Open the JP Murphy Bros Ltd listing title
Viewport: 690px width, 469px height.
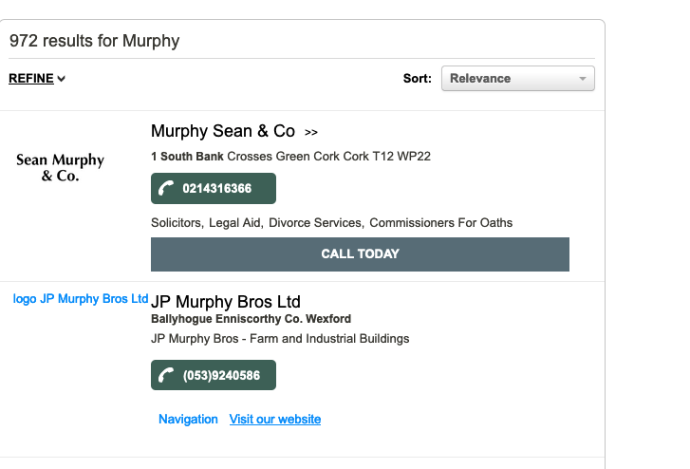tap(226, 303)
